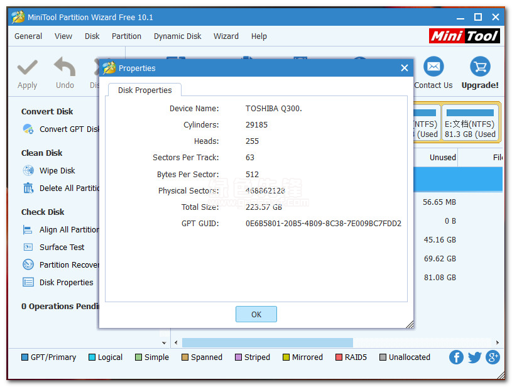This screenshot has width=512, height=387.
Task: Click the Spanned legend color swatch
Action: tap(185, 357)
